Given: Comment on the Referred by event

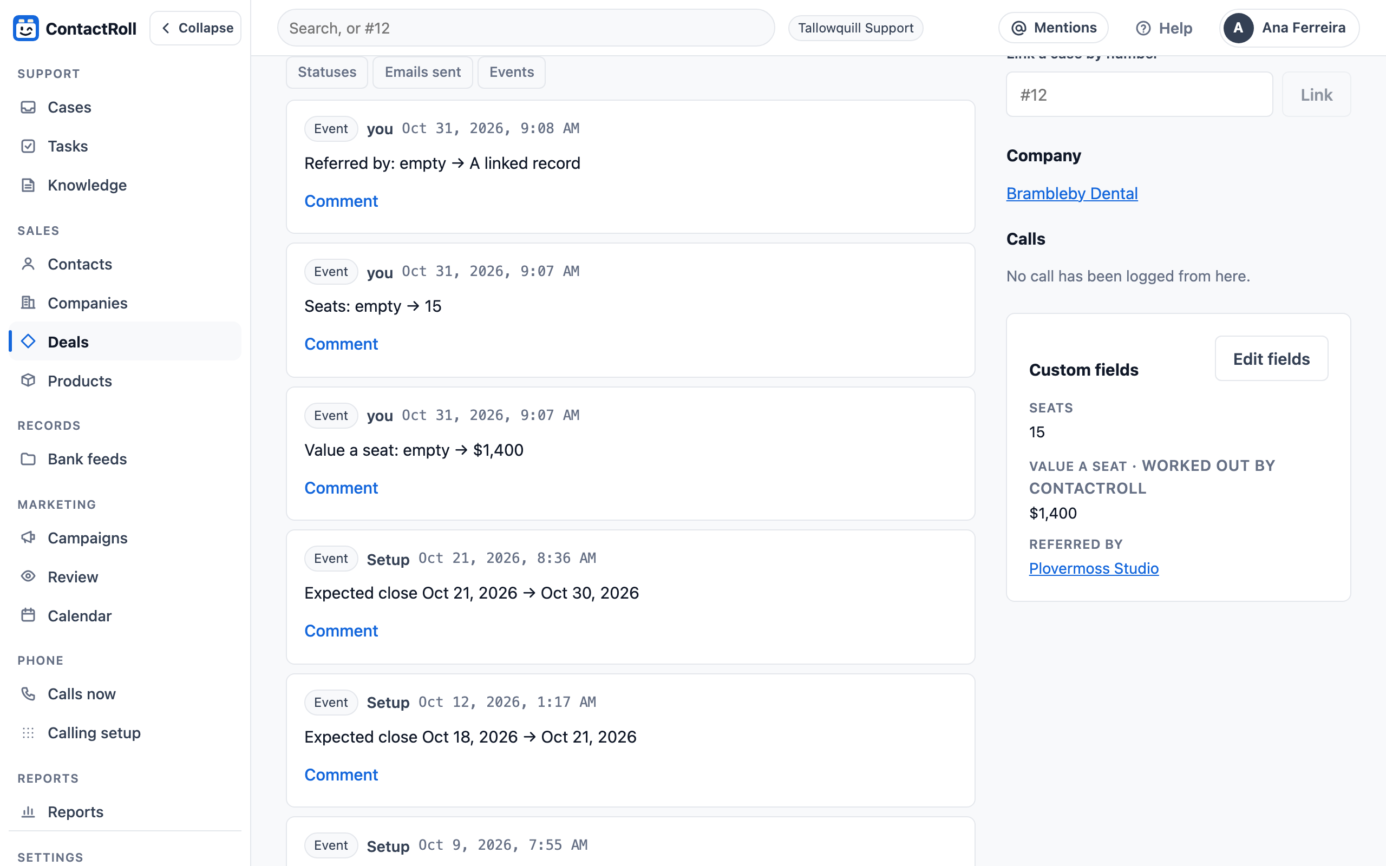Looking at the screenshot, I should tap(341, 201).
